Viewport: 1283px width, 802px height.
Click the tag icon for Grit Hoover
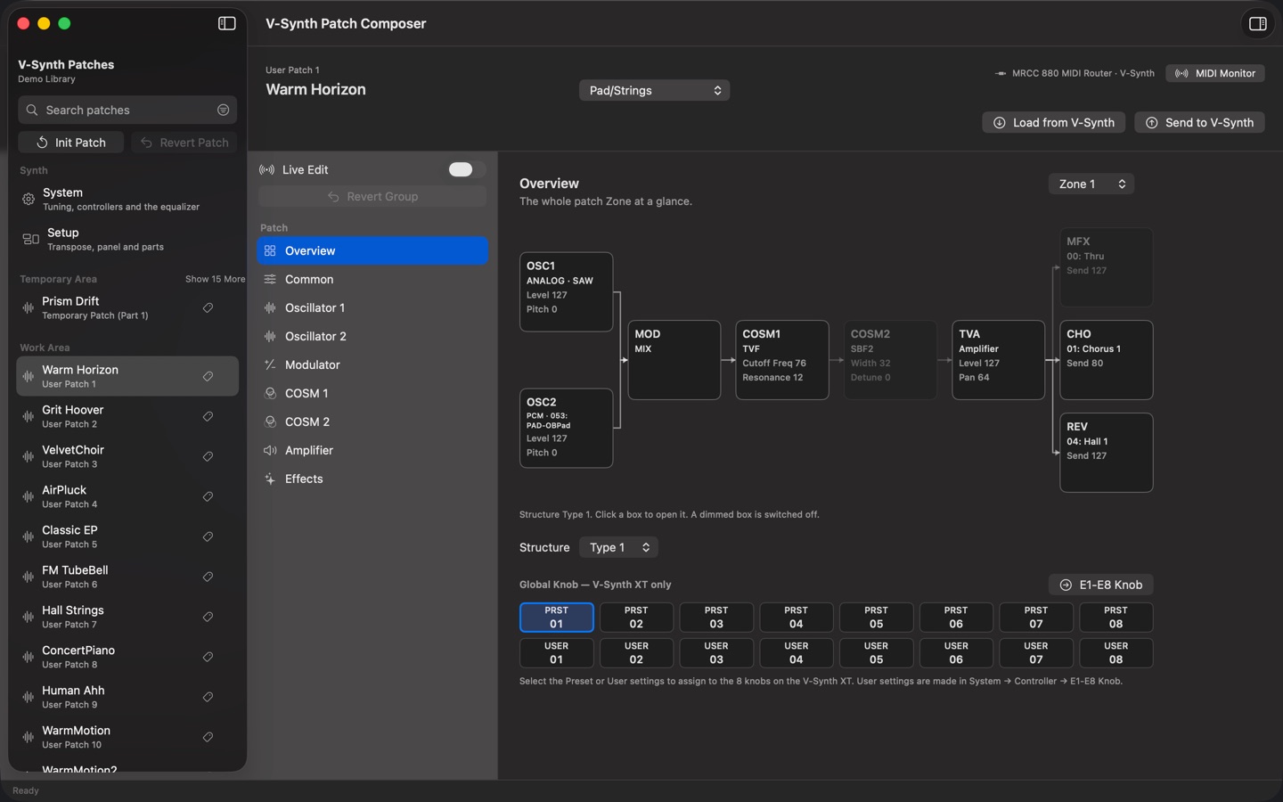[x=208, y=416]
